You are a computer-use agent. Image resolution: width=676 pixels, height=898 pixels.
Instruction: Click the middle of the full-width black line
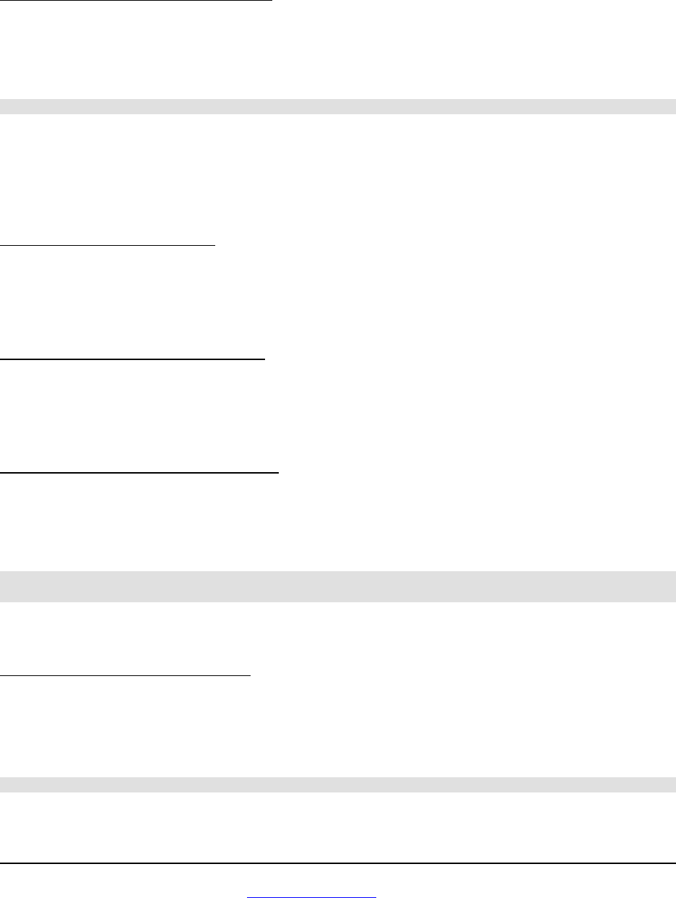point(338,863)
